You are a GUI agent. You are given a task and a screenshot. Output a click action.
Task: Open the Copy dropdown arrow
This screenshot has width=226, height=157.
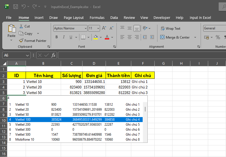[x=38, y=34]
